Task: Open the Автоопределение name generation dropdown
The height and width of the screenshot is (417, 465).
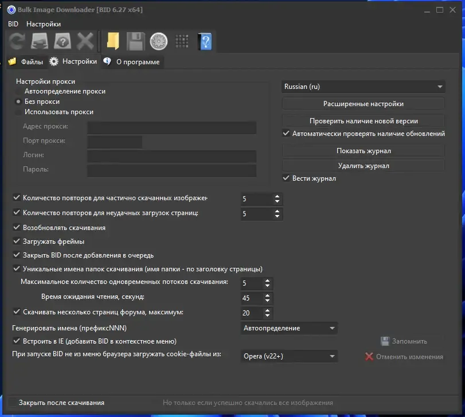Action: [x=289, y=328]
